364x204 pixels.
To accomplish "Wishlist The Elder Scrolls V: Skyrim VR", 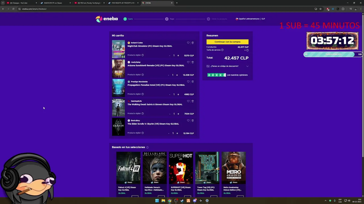I will click(188, 120).
